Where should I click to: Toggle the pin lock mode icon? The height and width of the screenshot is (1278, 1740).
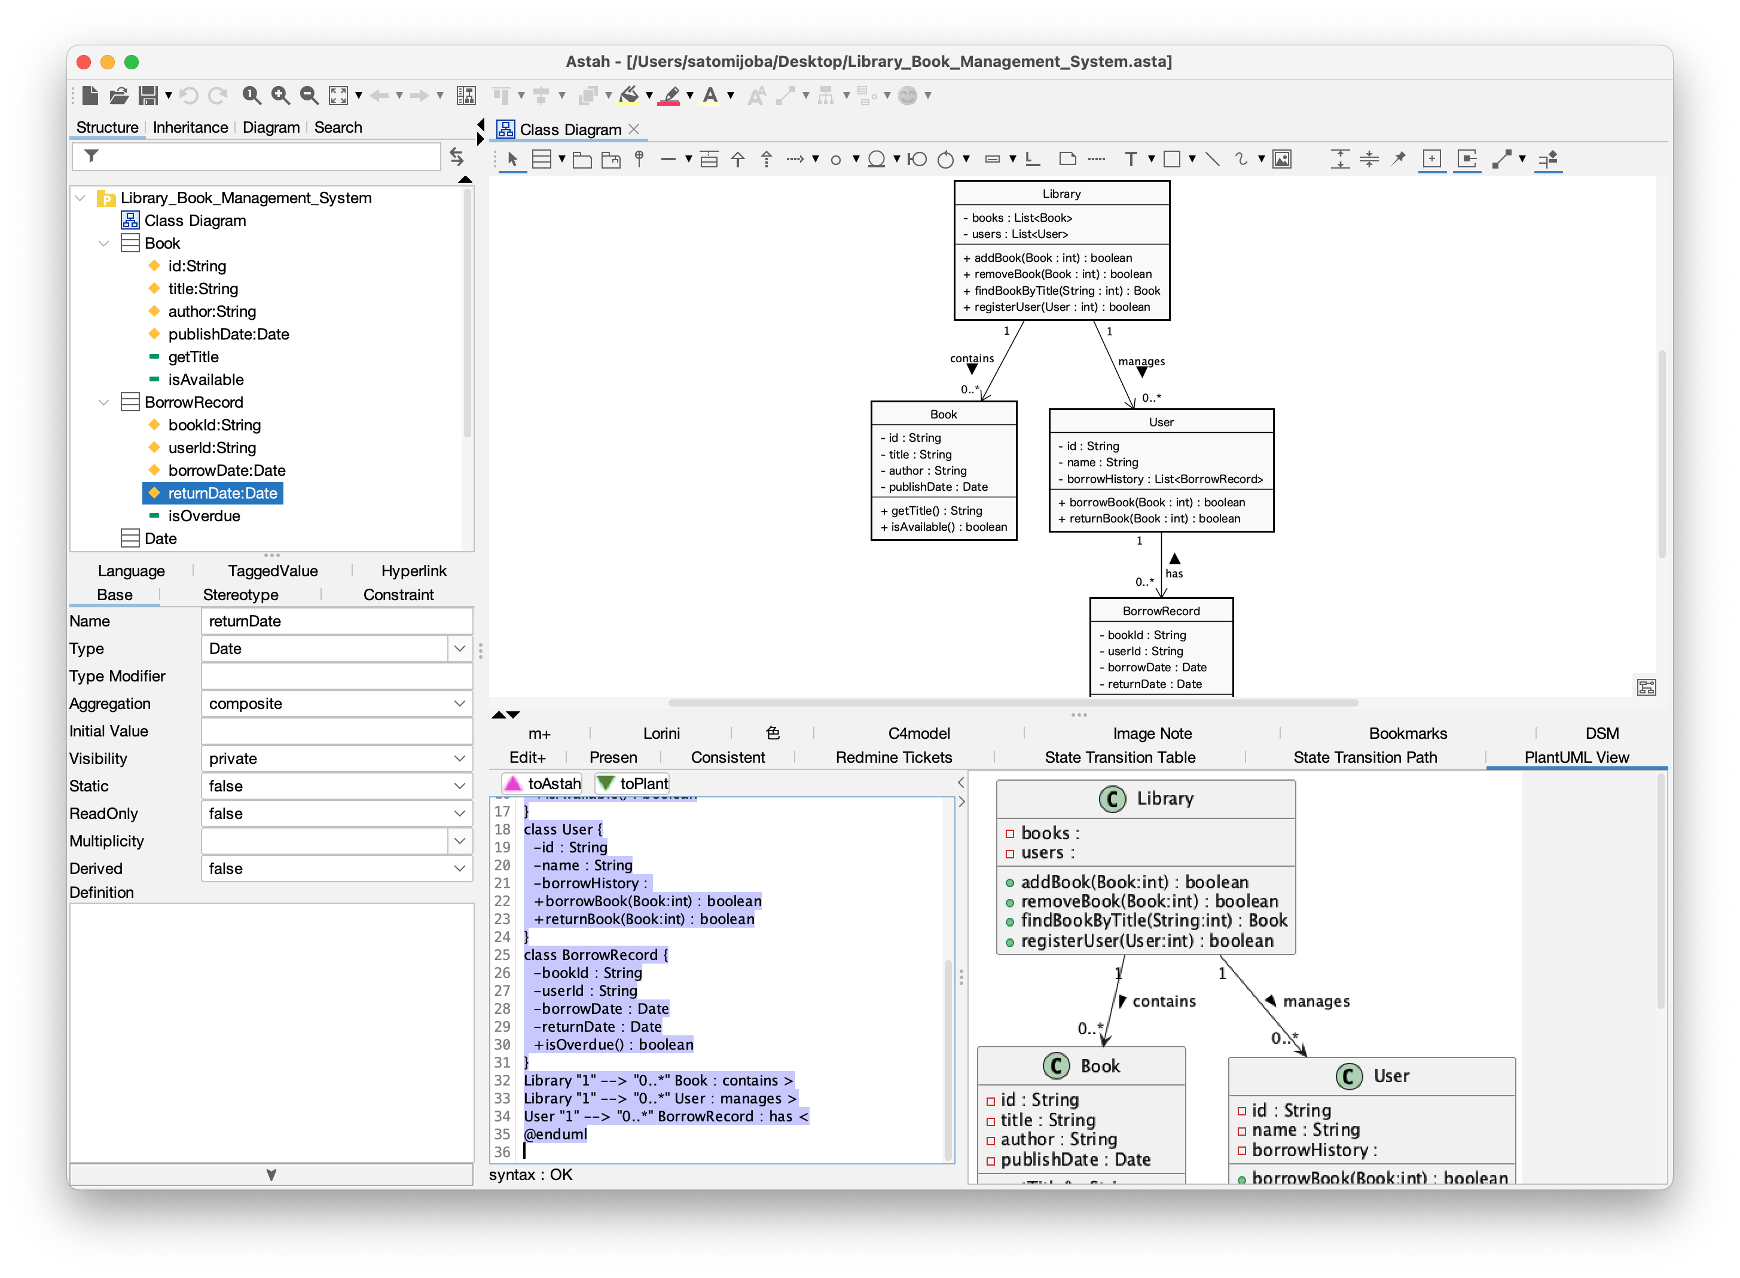[1398, 160]
